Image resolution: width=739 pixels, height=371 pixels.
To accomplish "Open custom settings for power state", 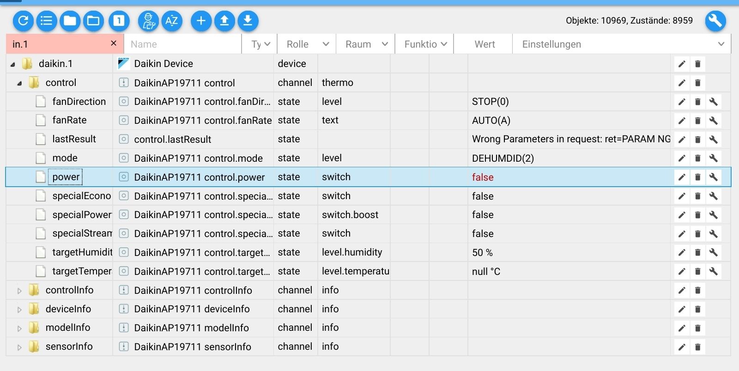I will pos(714,177).
